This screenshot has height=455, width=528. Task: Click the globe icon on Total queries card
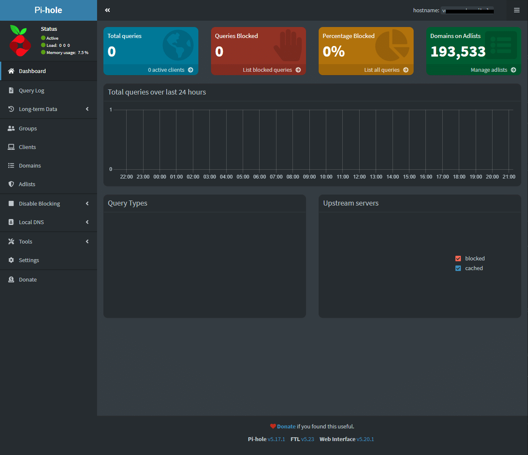tap(178, 45)
